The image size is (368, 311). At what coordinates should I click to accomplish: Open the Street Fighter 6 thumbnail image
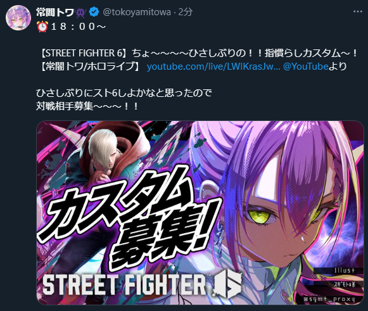(200, 213)
